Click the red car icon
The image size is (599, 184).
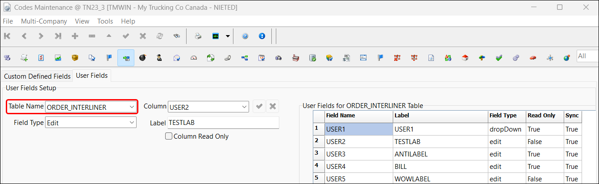click(x=532, y=57)
